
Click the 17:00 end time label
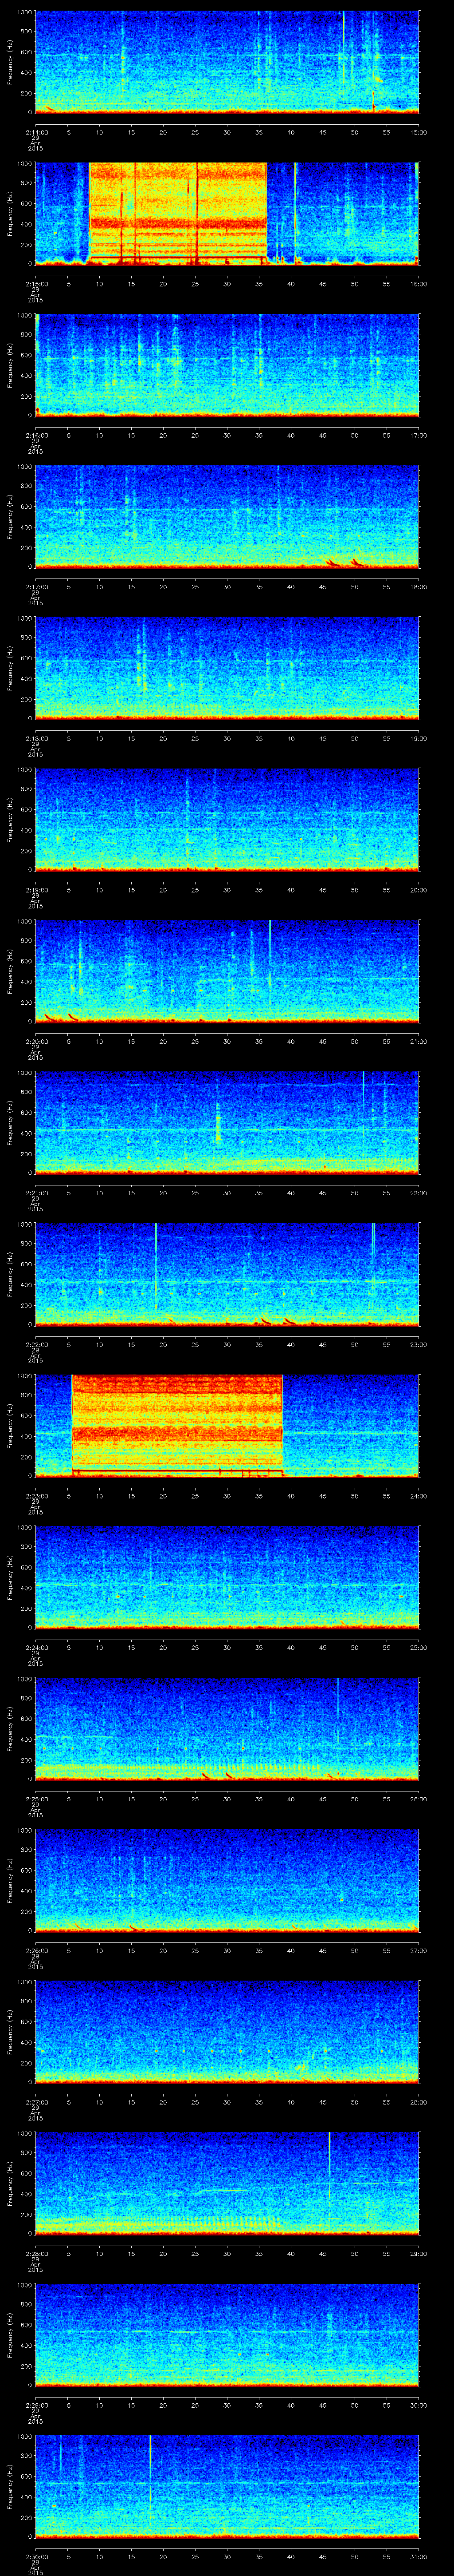419,435
